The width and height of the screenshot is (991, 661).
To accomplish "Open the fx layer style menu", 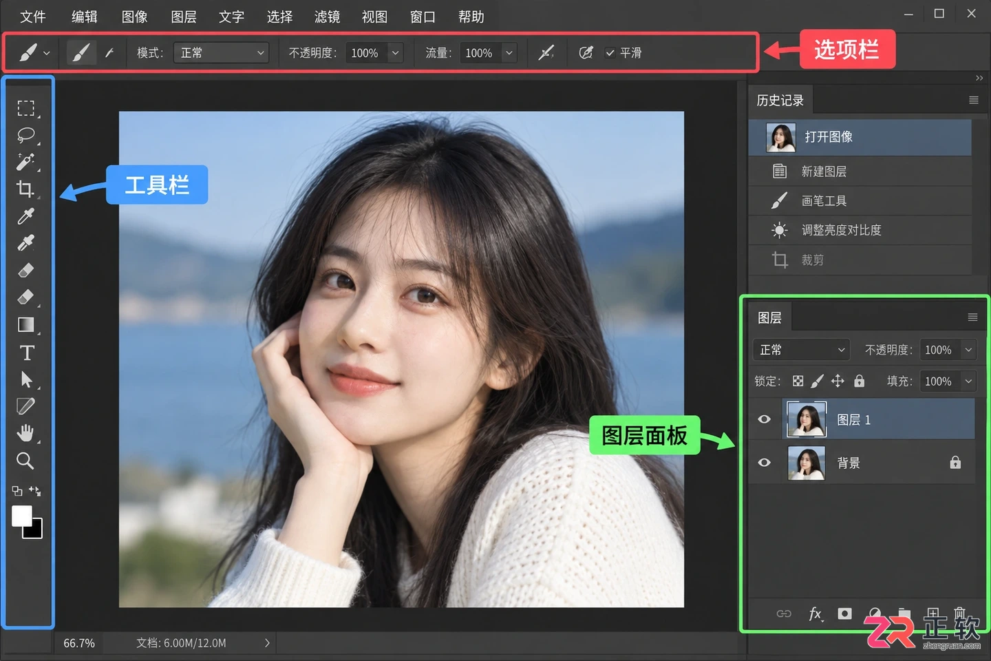I will [x=815, y=613].
